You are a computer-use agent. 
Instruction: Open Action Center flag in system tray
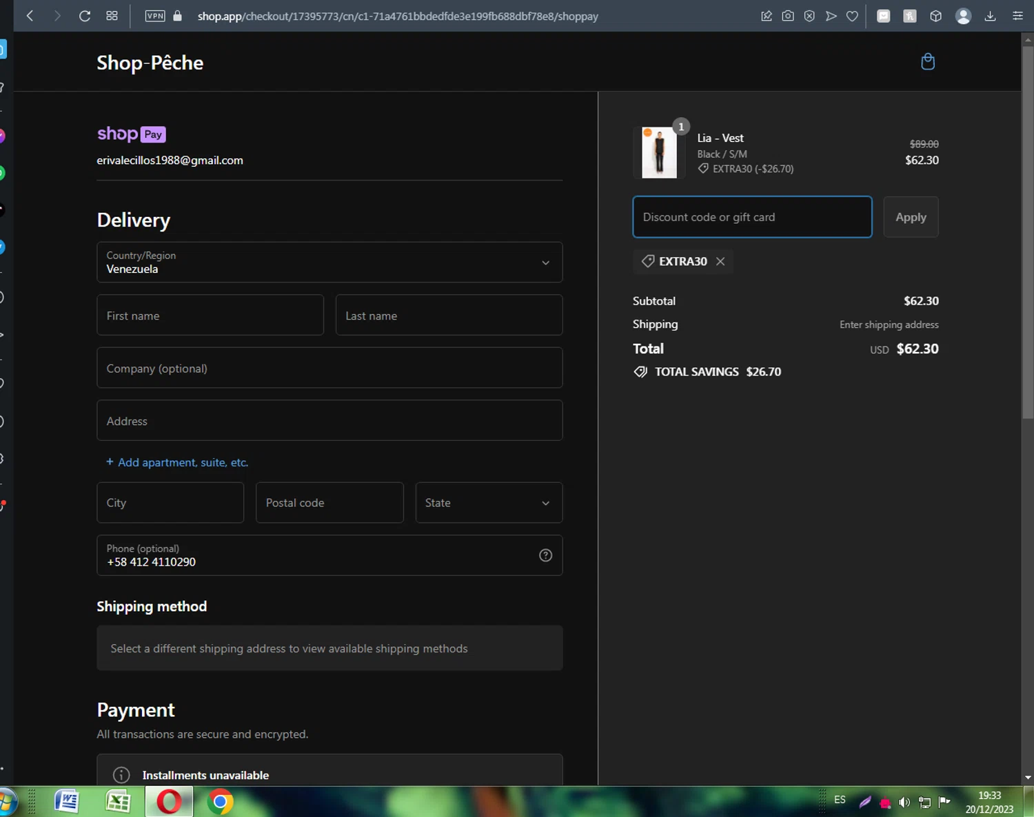pos(944,801)
